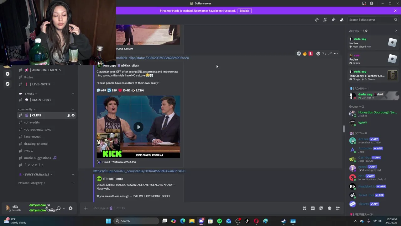This screenshot has height=226, width=401.
Task: Open the gift icon in message bar
Action: [x=304, y=208]
